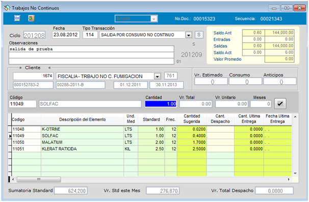Click the Vr. Total Despacho field
The width and height of the screenshot is (309, 202).
pyautogui.click(x=274, y=191)
